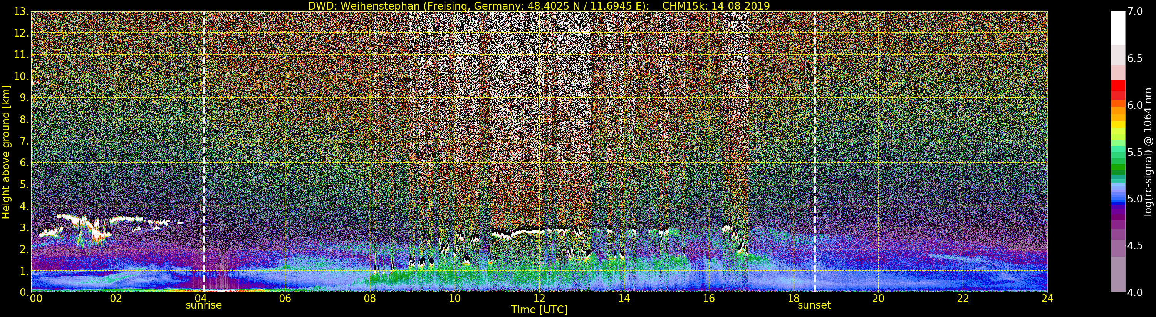Image resolution: width=1156 pixels, height=317 pixels.
Task: Click the height axis tick '11.'
Action: pyautogui.click(x=21, y=55)
